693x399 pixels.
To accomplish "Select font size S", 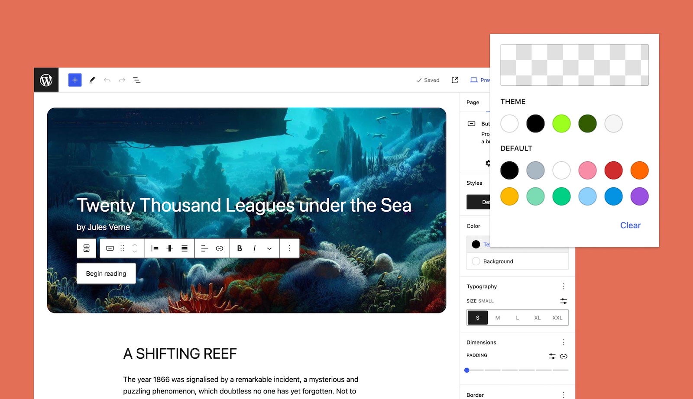I will (478, 318).
